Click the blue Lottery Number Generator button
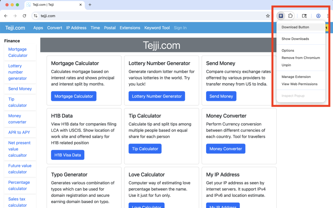This screenshot has height=208, width=333. point(157,96)
